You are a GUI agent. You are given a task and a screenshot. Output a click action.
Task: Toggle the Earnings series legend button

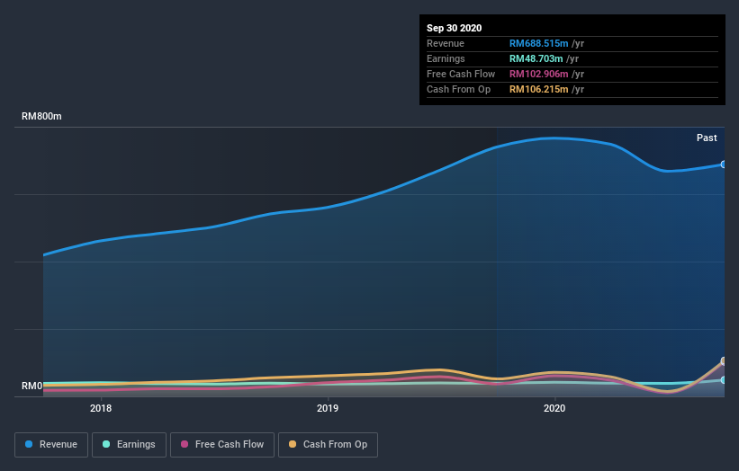click(x=129, y=445)
